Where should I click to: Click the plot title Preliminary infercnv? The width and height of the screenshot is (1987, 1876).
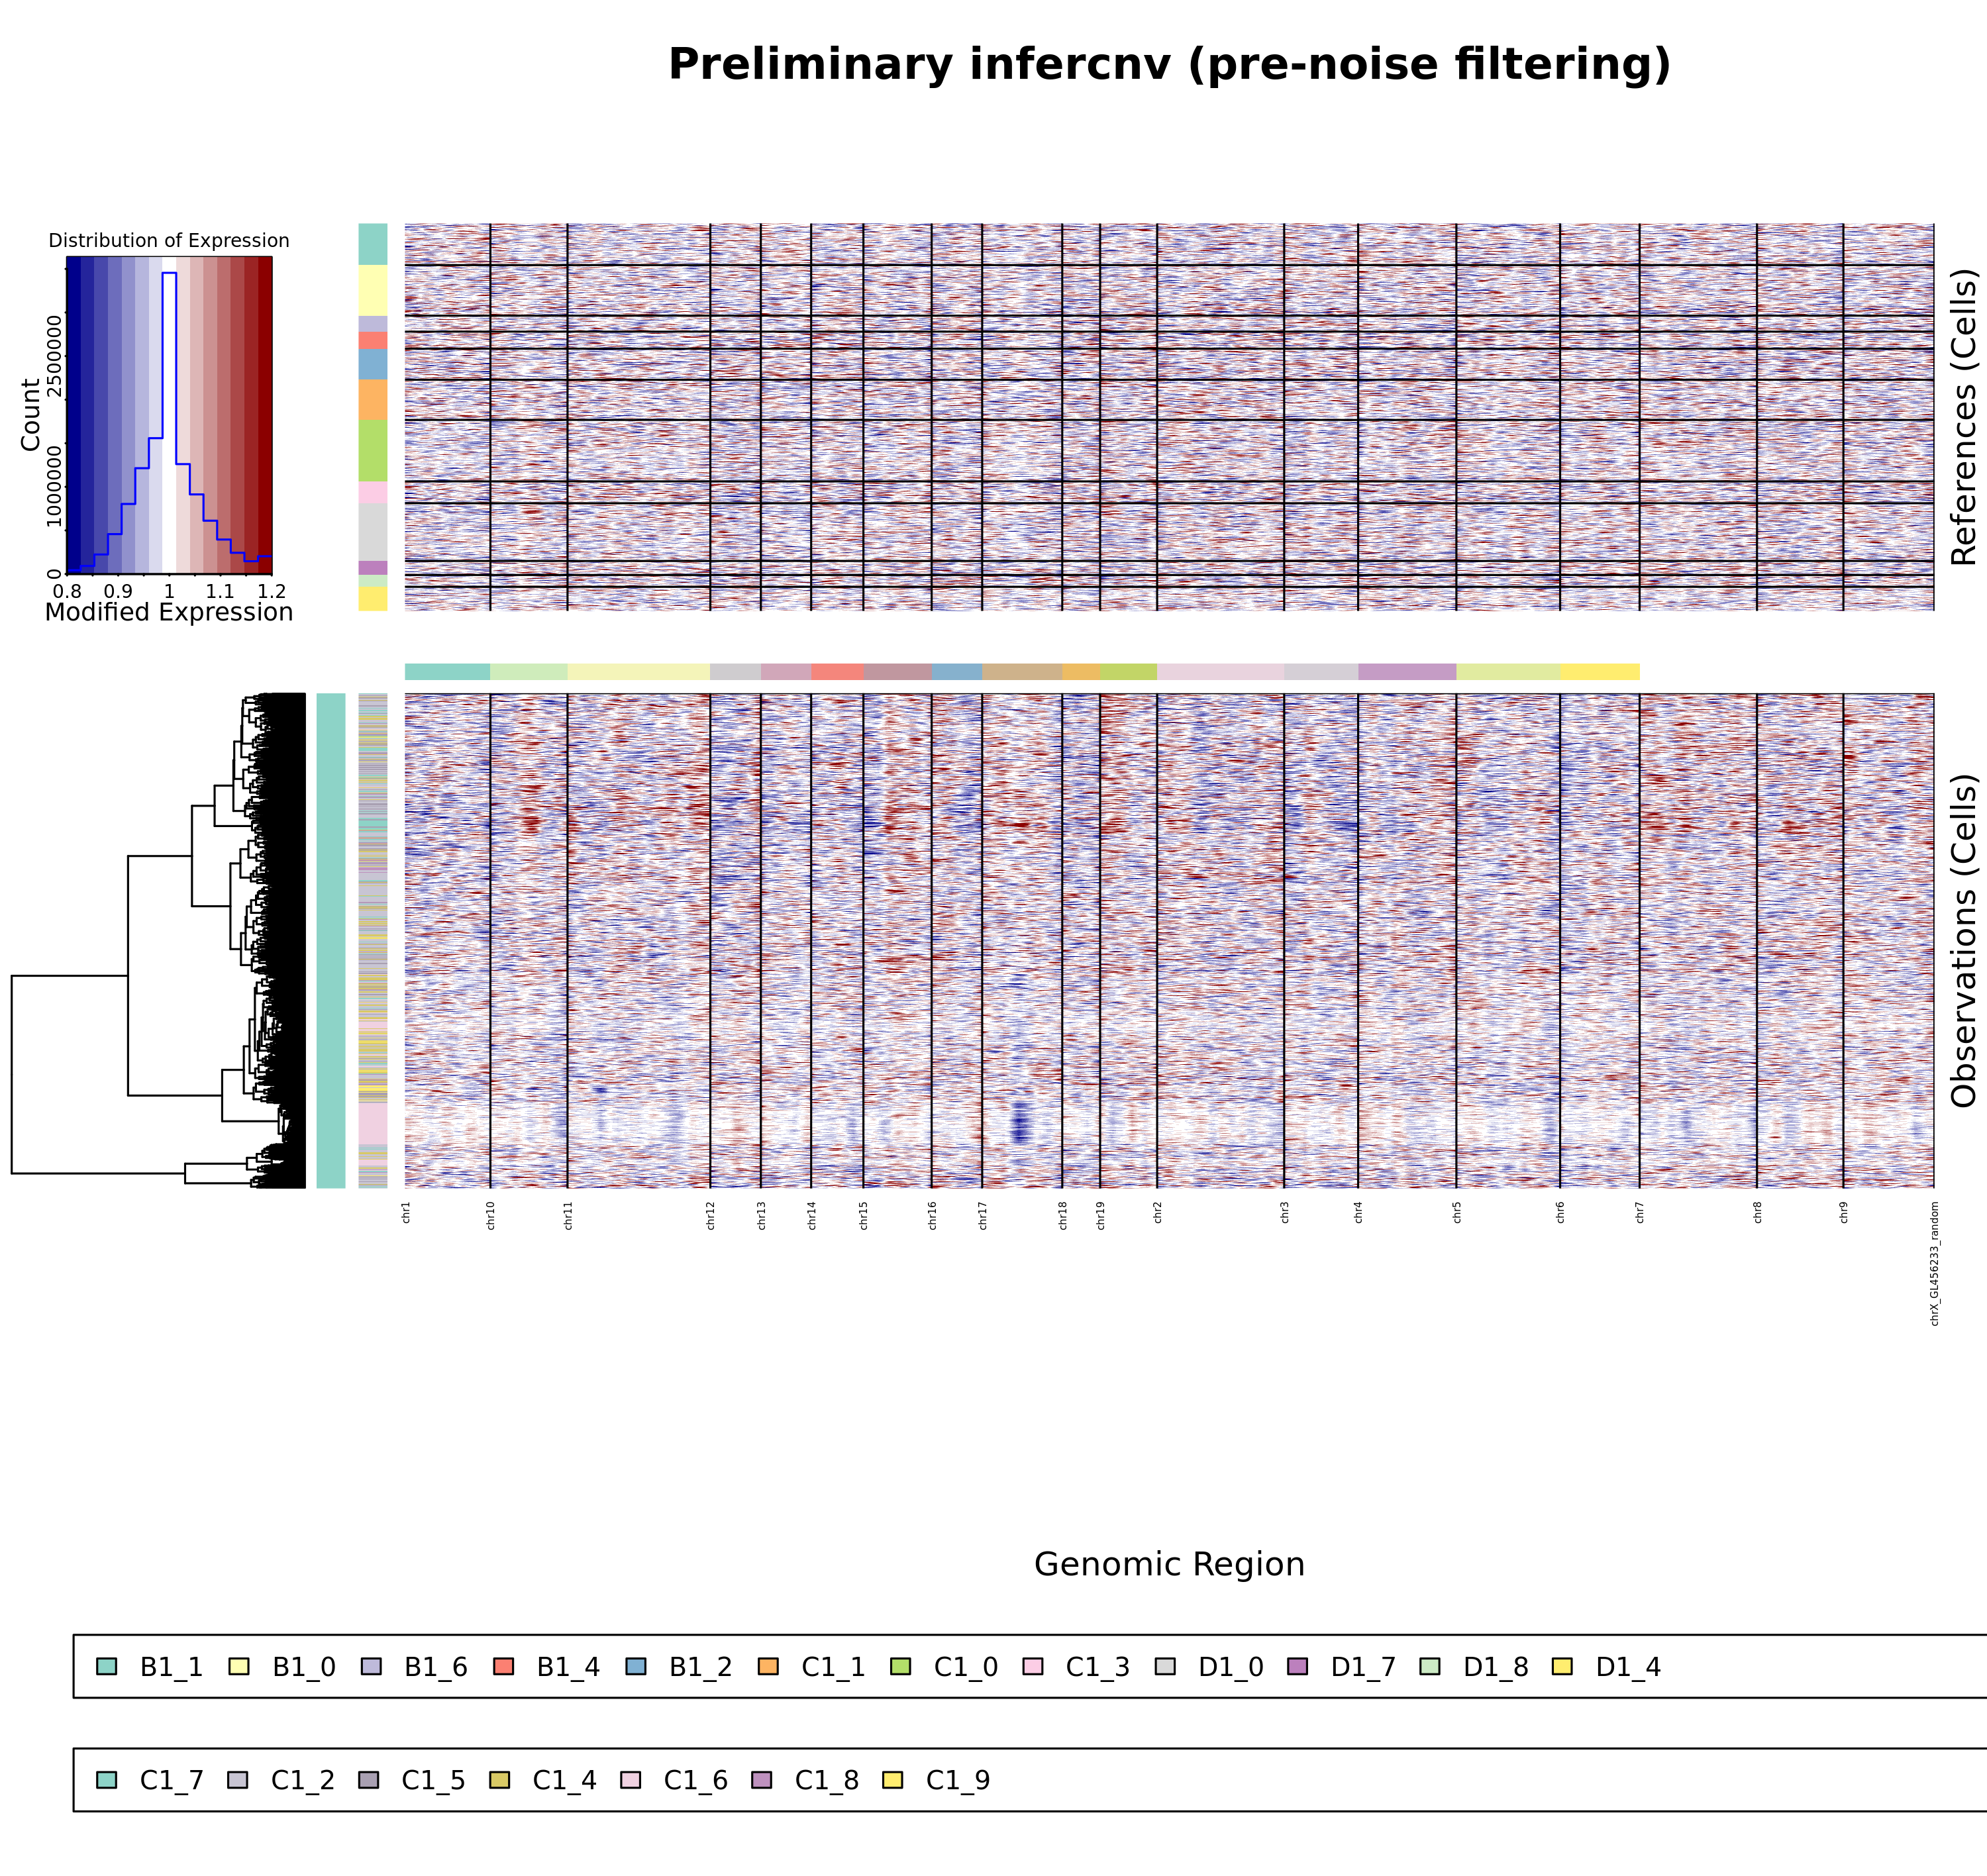click(x=1169, y=64)
